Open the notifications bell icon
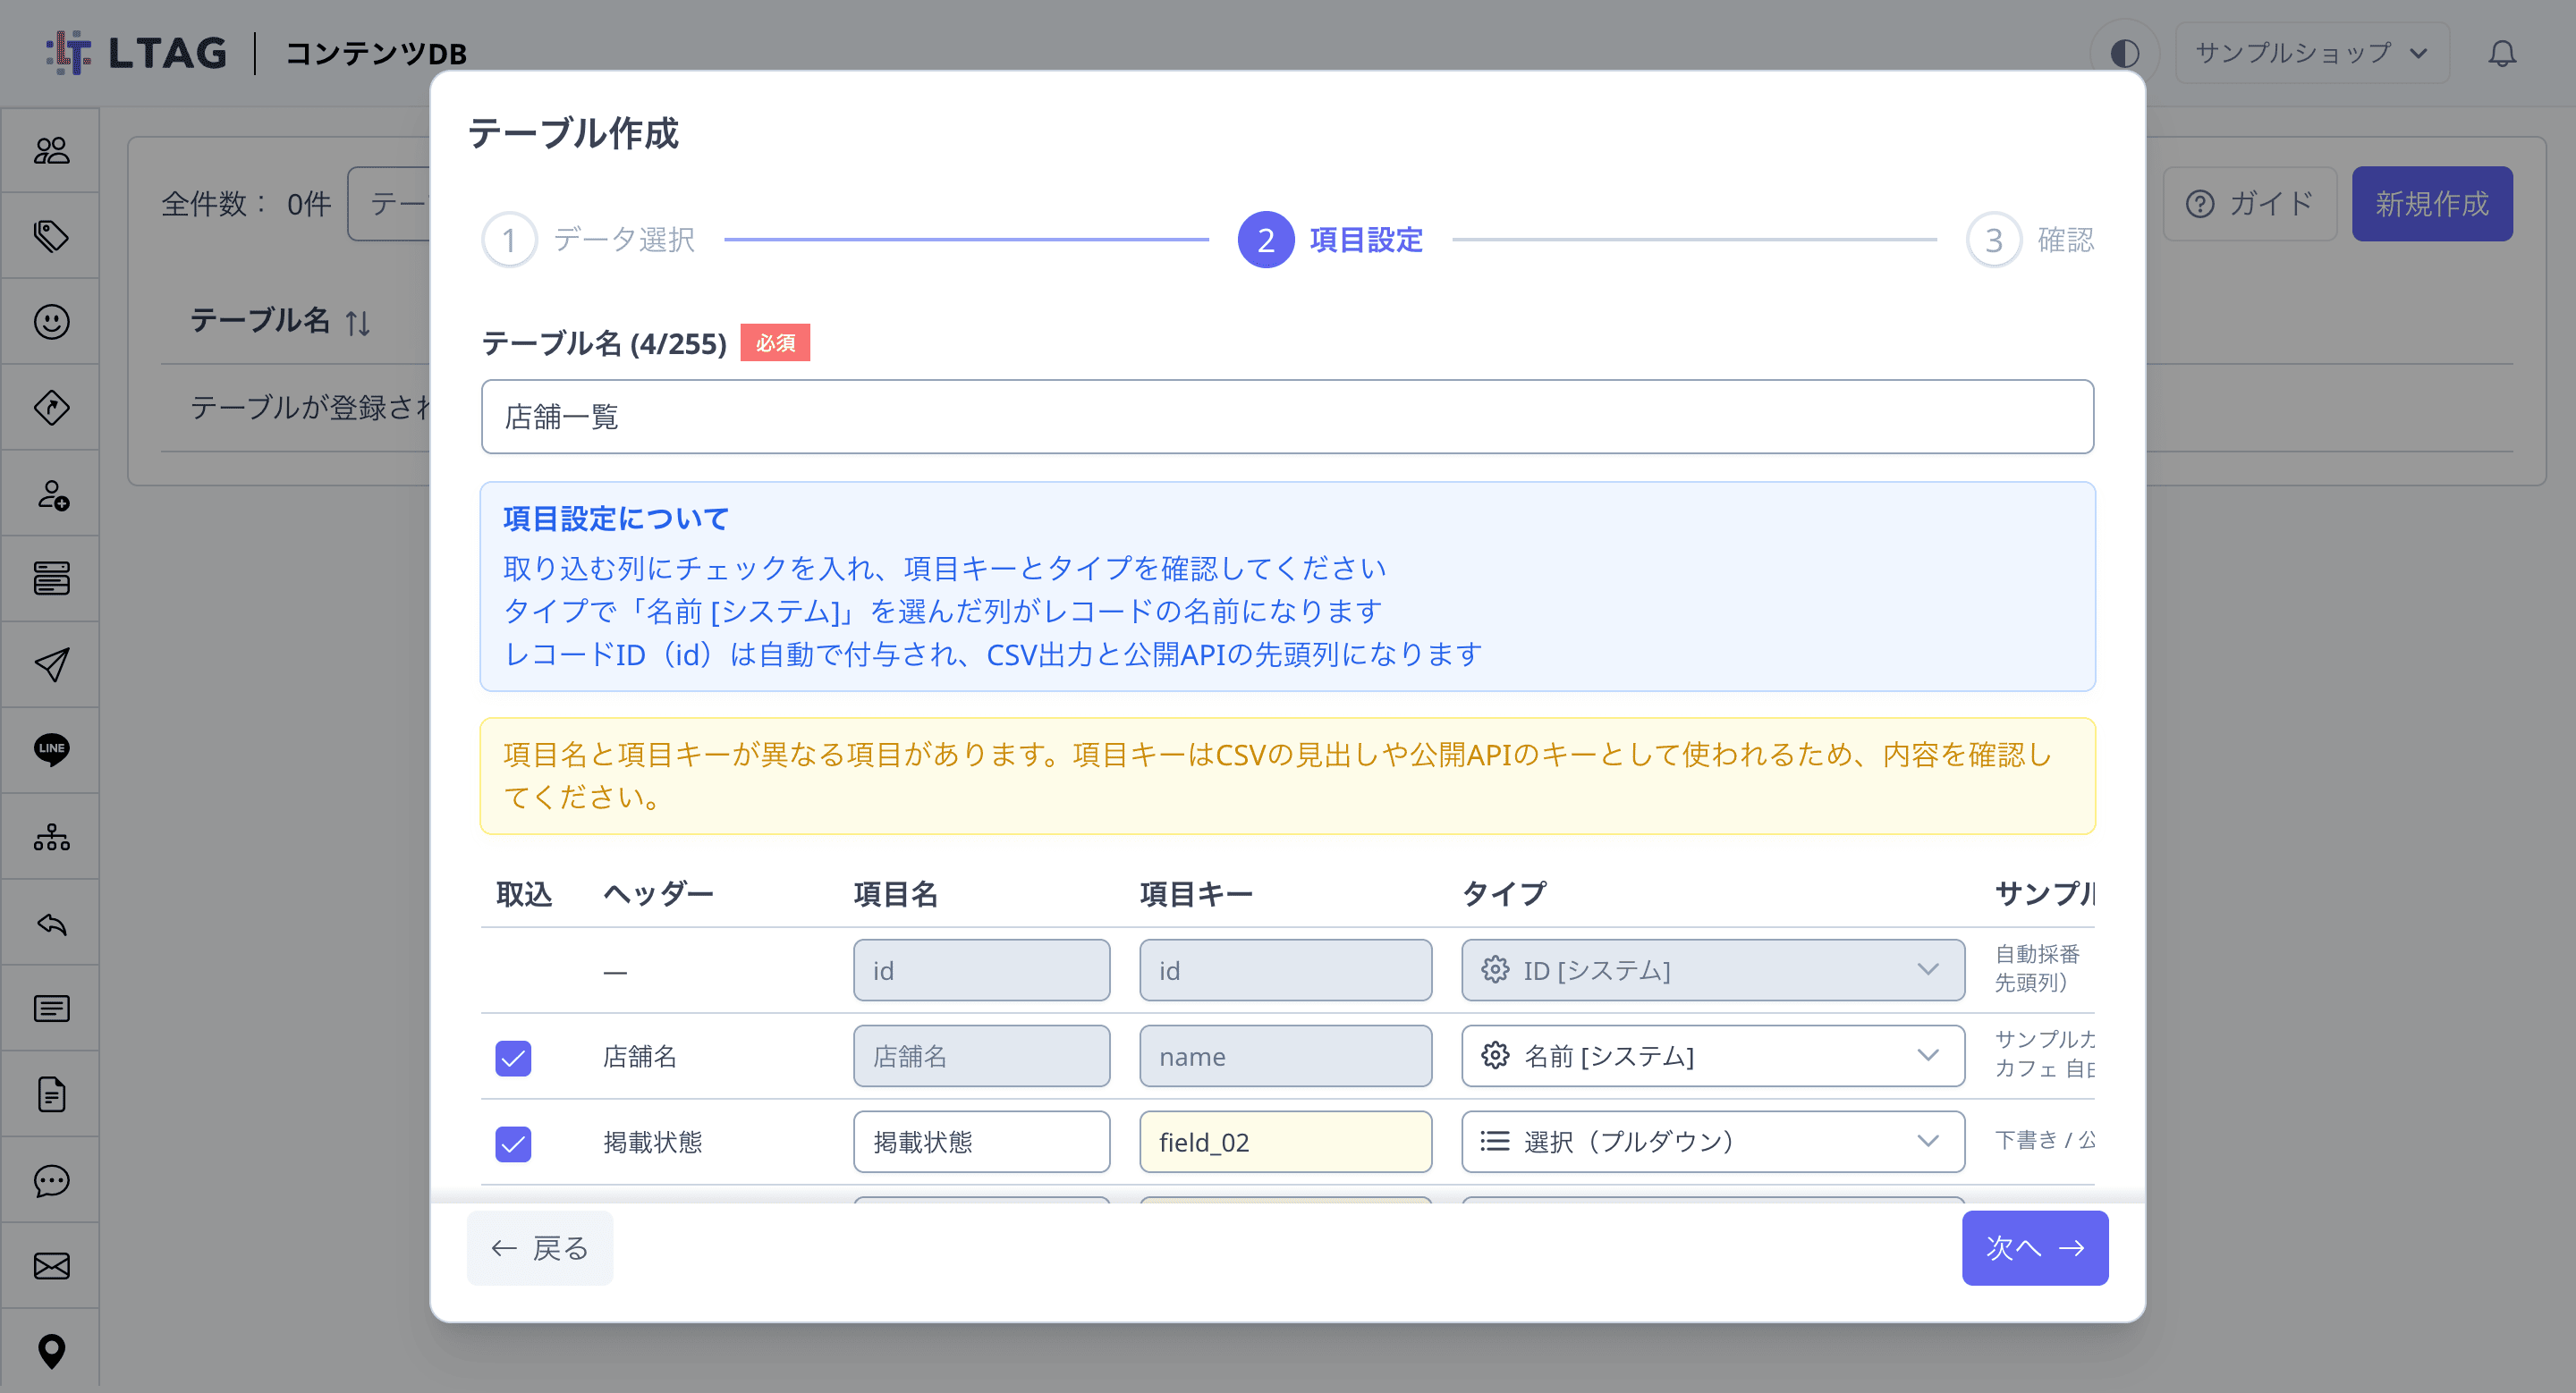Screen dimensions: 2576x1393 (x=2502, y=53)
